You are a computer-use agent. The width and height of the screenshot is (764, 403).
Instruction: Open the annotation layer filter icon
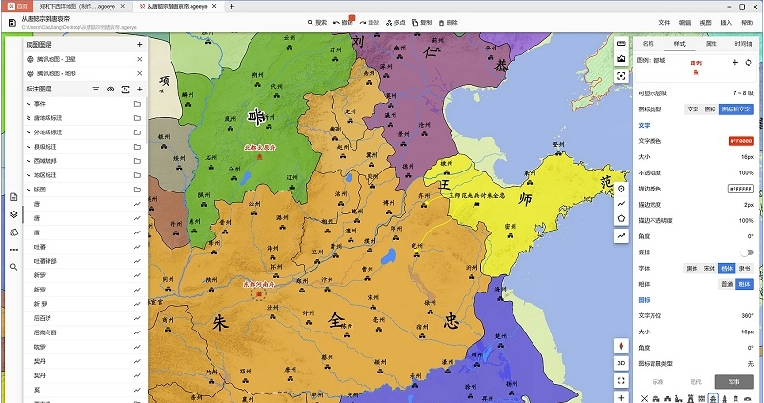(96, 90)
